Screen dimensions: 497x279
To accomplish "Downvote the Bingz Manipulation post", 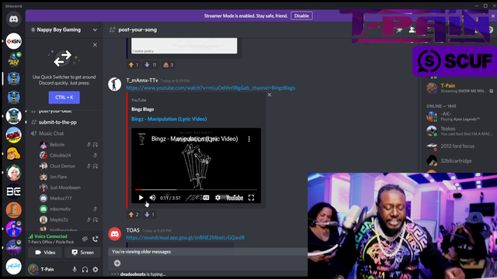I will pyautogui.click(x=149, y=215).
